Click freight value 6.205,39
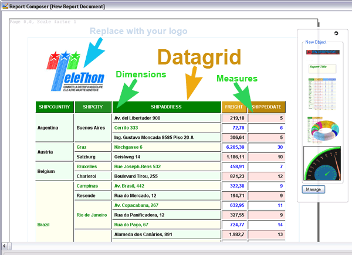 click(x=234, y=147)
